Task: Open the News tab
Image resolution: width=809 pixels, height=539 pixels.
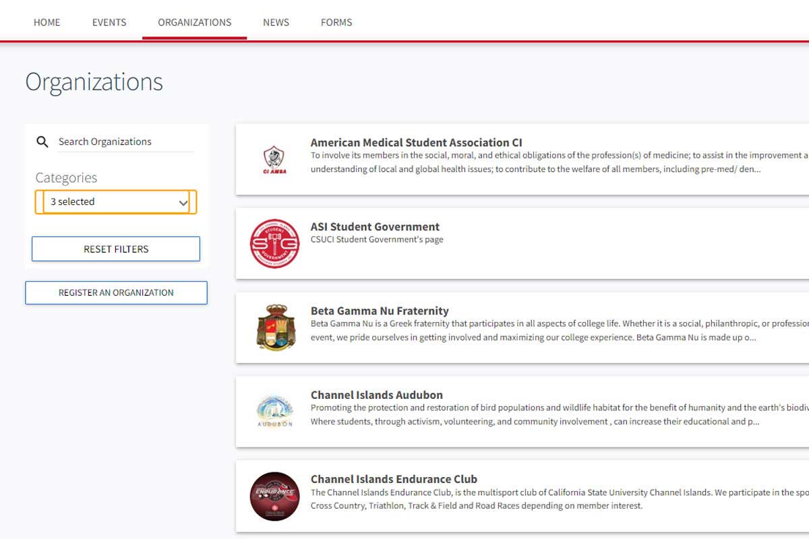Action: point(276,22)
